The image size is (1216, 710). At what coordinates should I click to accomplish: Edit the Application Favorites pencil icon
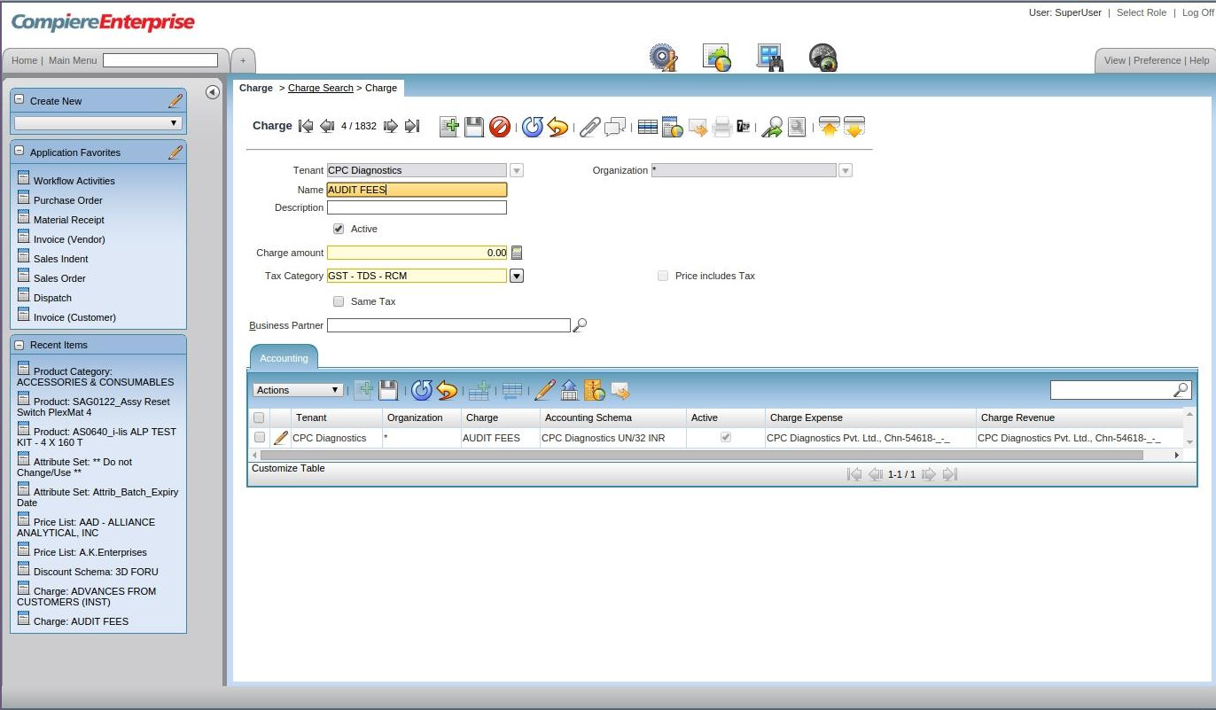pyautogui.click(x=175, y=152)
